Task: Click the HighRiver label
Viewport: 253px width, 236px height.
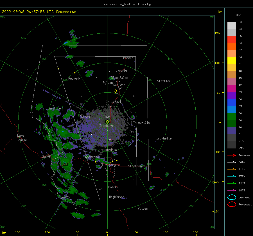Action: click(117, 197)
